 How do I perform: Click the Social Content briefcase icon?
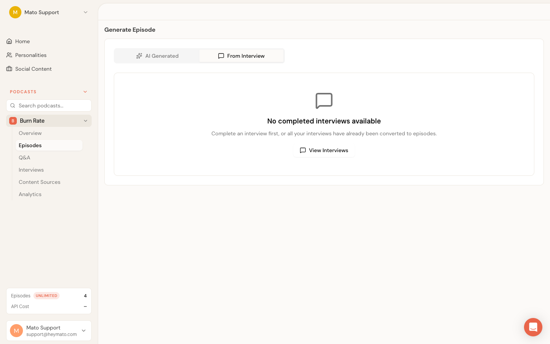(x=9, y=69)
